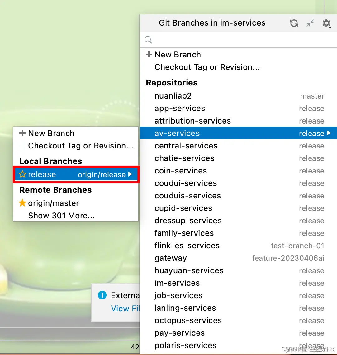Open the coudui-services repository
The width and height of the screenshot is (337, 355).
pos(238,183)
